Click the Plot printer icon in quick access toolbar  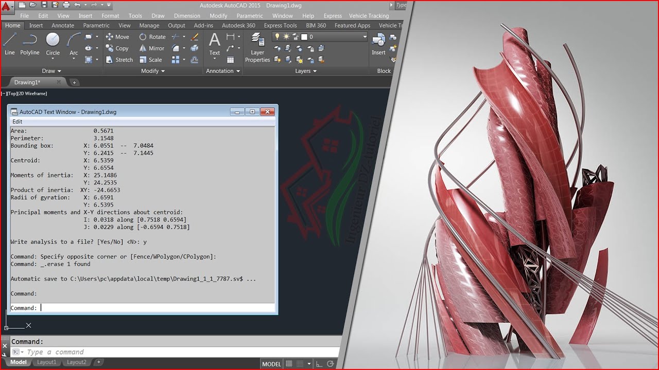pyautogui.click(x=66, y=5)
